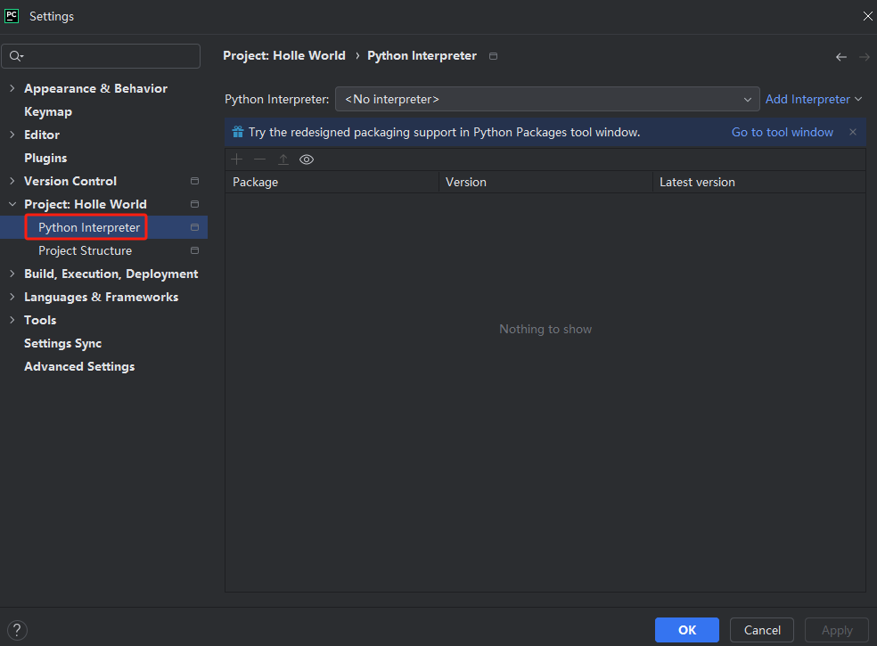
Task: Toggle early releases with the eye icon
Action: click(307, 159)
